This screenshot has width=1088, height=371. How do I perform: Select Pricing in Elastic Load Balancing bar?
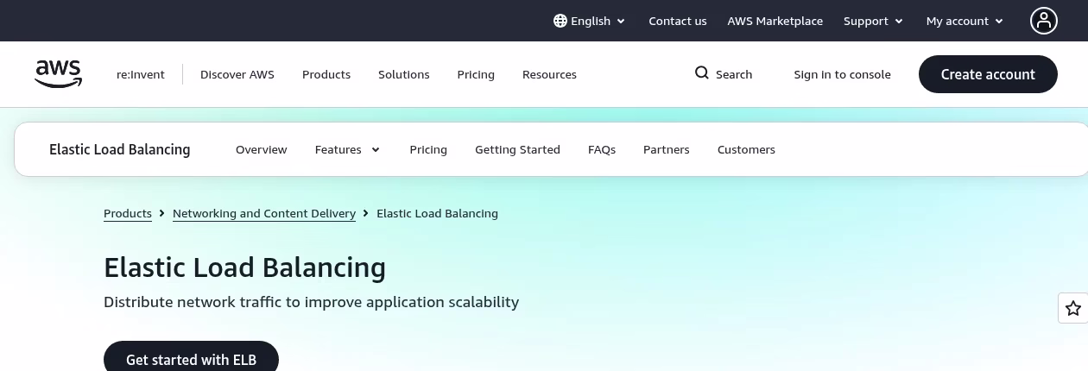(x=428, y=149)
